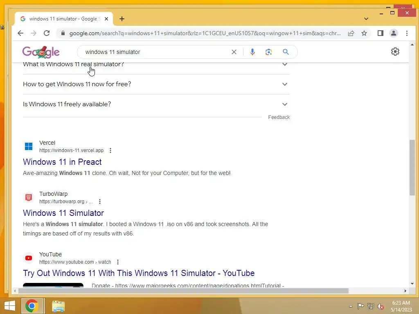The width and height of the screenshot is (419, 314).
Task: Click the address bar URL
Action: click(x=205, y=33)
